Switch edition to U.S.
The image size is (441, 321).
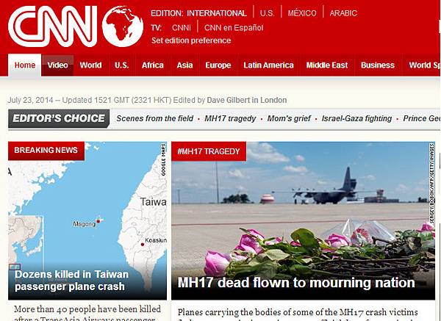click(268, 13)
